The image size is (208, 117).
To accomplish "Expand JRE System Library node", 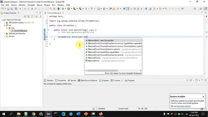I will [x=5, y=22].
